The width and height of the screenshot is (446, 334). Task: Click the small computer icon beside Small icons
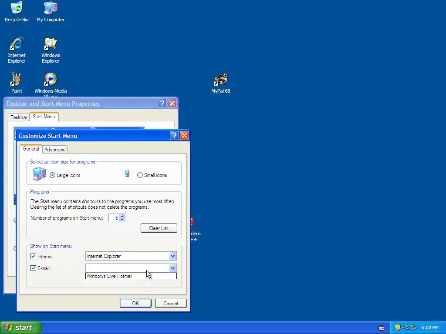(127, 174)
